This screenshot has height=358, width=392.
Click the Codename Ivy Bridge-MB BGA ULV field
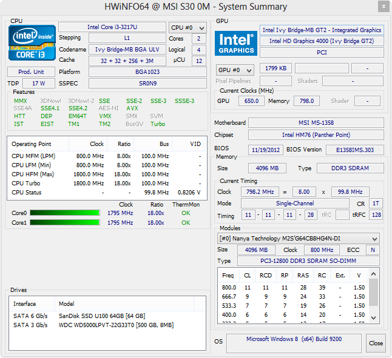coord(127,50)
